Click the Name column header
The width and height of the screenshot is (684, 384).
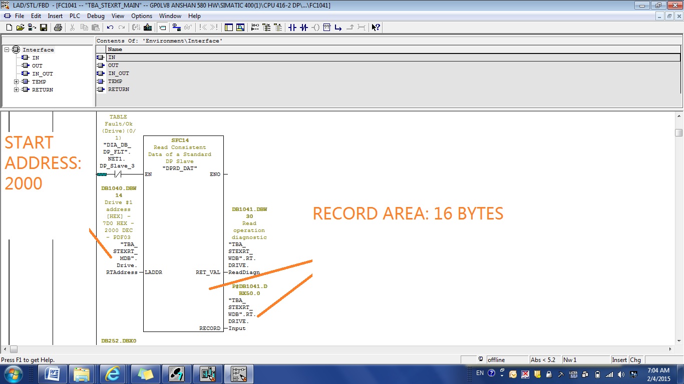click(115, 49)
